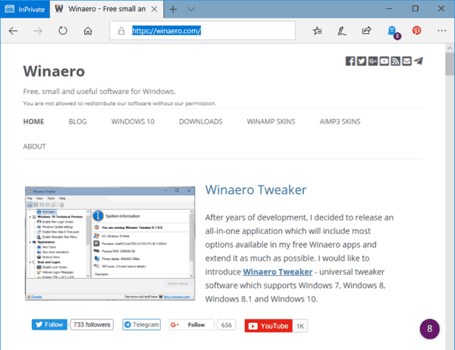This screenshot has height=350, width=455.
Task: Open the ABOUT menu item
Action: (35, 146)
